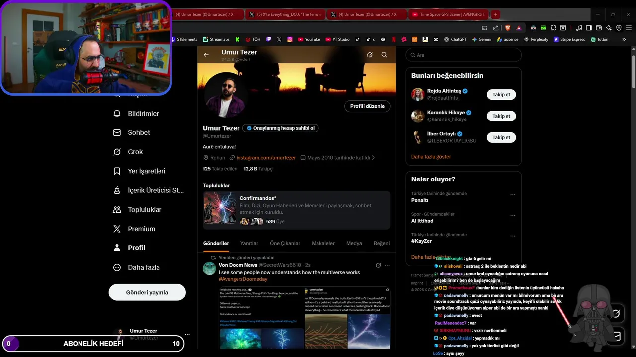Viewport: 636px width, 357px height.
Task: Open account switcher dots beside Umur Tezer
Action: [x=187, y=334]
